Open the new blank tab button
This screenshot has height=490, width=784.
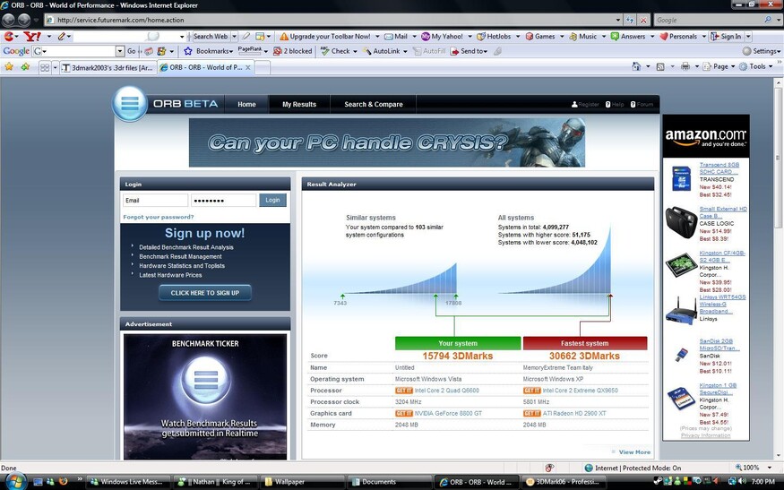(x=263, y=67)
